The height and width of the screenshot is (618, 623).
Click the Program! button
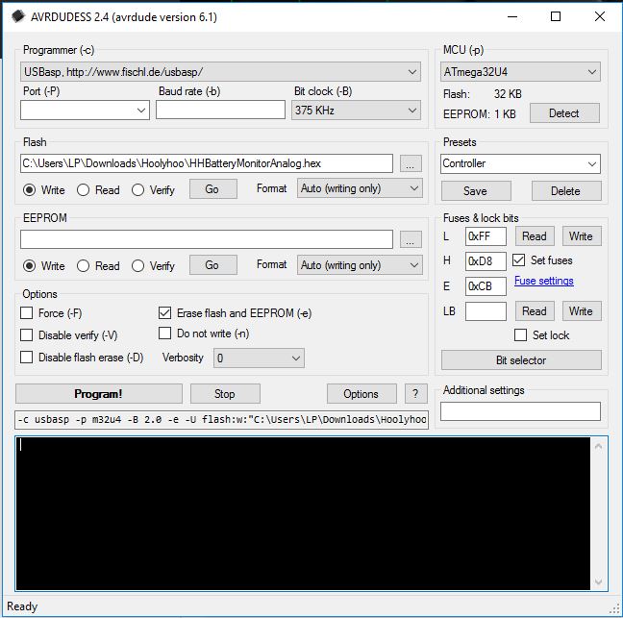coord(99,394)
